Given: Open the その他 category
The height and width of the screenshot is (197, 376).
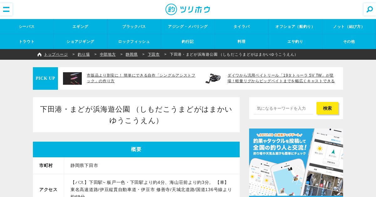Looking at the screenshot, I should pos(349,42).
